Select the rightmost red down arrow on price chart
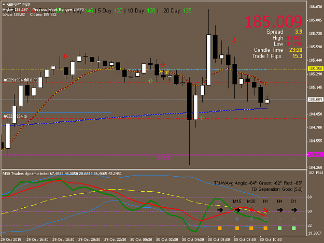The height and width of the screenshot is (243, 324). click(234, 40)
